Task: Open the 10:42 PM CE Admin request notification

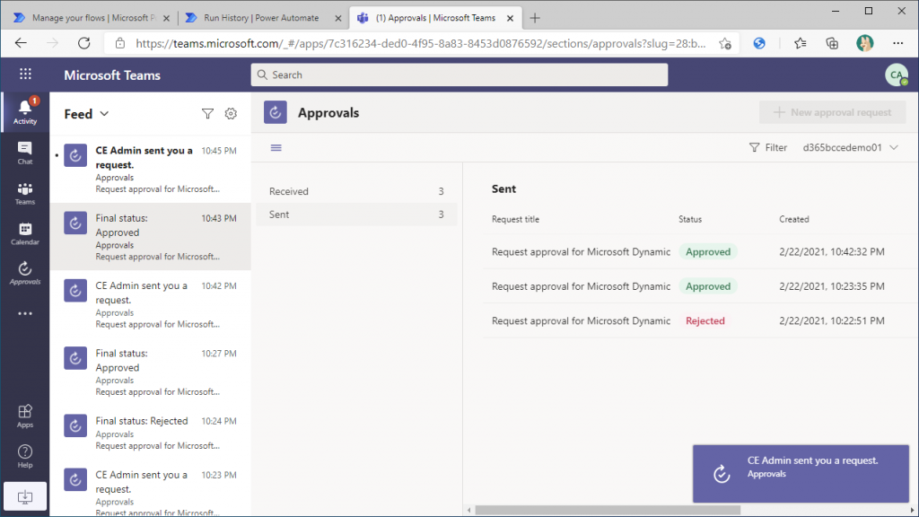Action: coord(151,304)
